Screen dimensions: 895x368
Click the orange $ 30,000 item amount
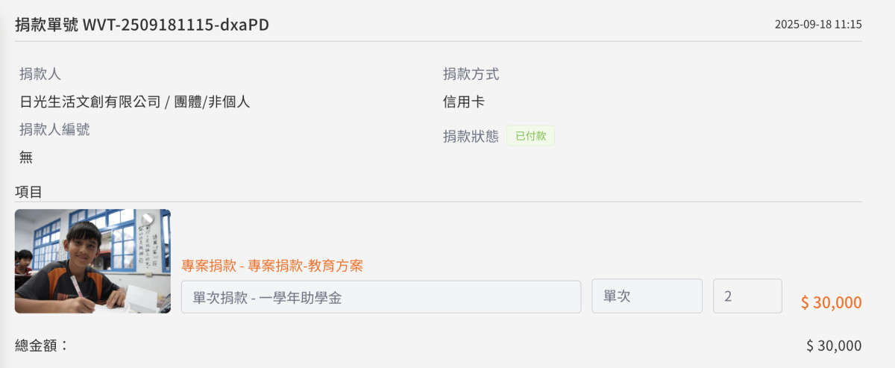(x=831, y=302)
